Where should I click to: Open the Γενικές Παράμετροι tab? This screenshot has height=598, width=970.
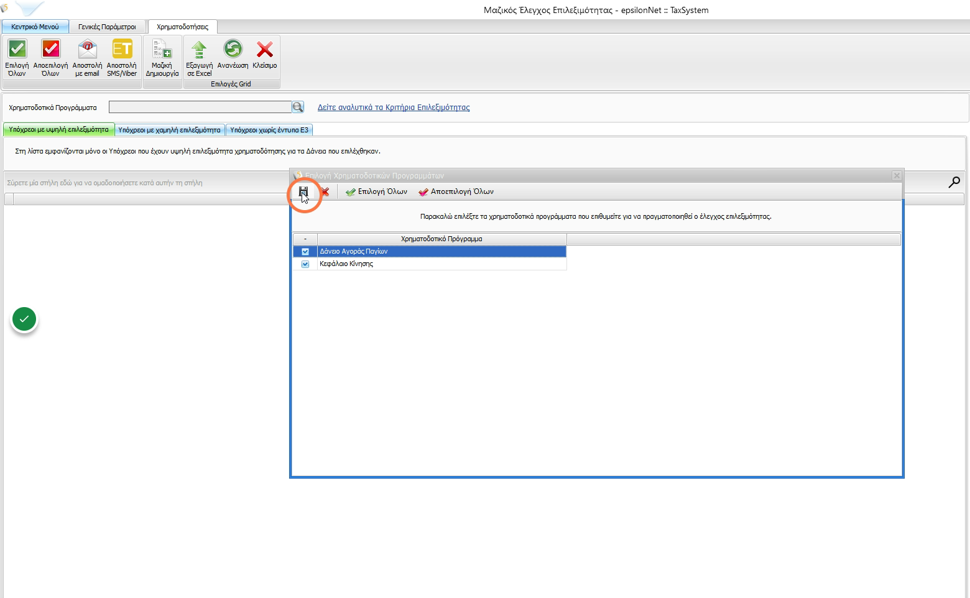(107, 27)
